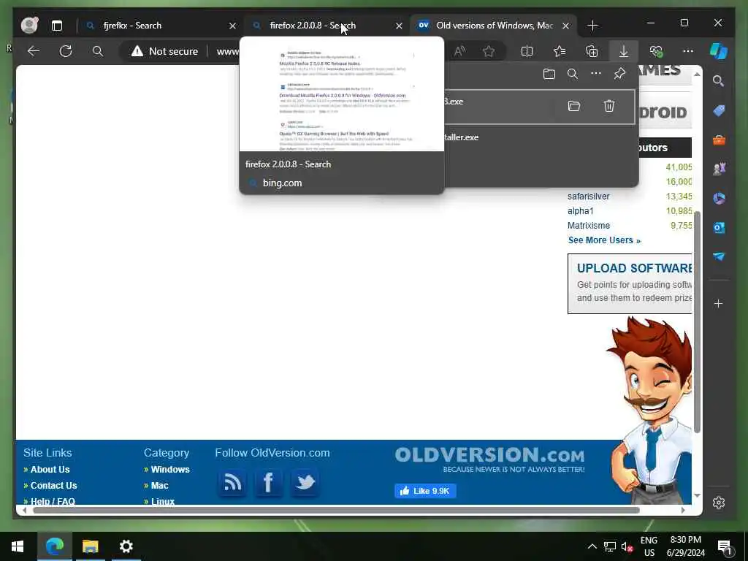Open the Mac category footer link
This screenshot has width=748, height=561.
click(159, 485)
